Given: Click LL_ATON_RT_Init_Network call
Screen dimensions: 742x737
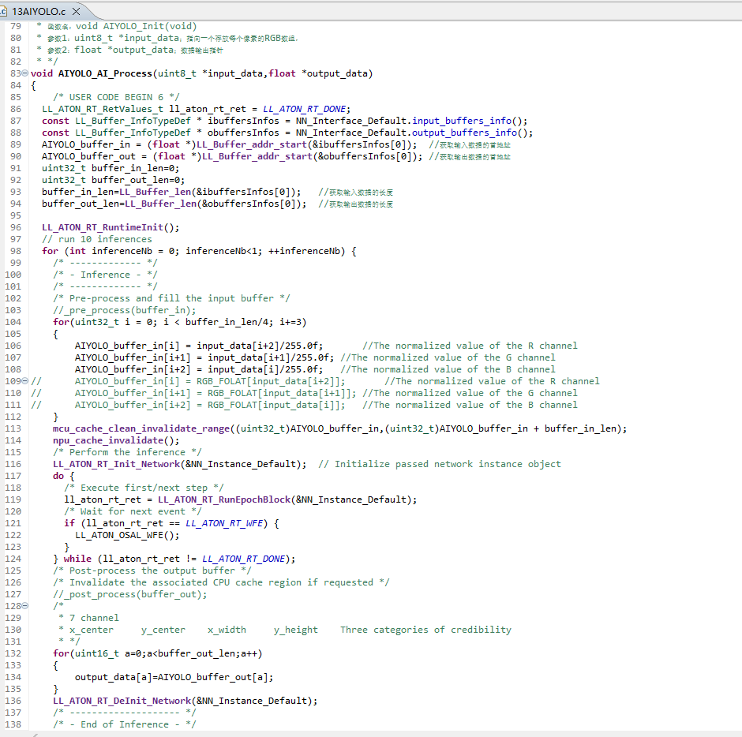Looking at the screenshot, I should (116, 464).
